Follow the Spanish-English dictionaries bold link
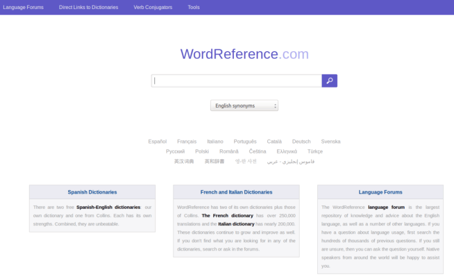The image size is (454, 279). [x=108, y=207]
